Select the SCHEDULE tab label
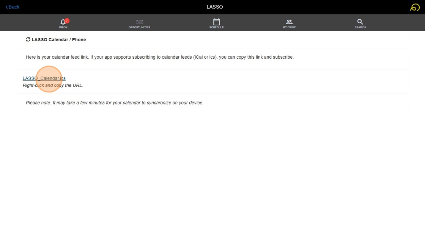Screen dimensions: 425x237 coord(216,27)
